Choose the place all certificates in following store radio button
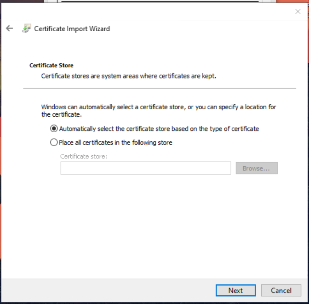This screenshot has width=309, height=304. click(54, 143)
